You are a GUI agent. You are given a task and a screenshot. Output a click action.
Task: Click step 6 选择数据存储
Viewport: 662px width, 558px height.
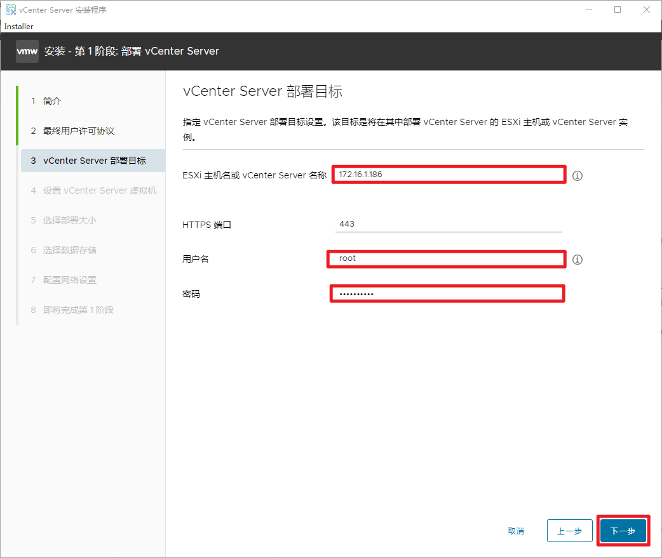70,250
